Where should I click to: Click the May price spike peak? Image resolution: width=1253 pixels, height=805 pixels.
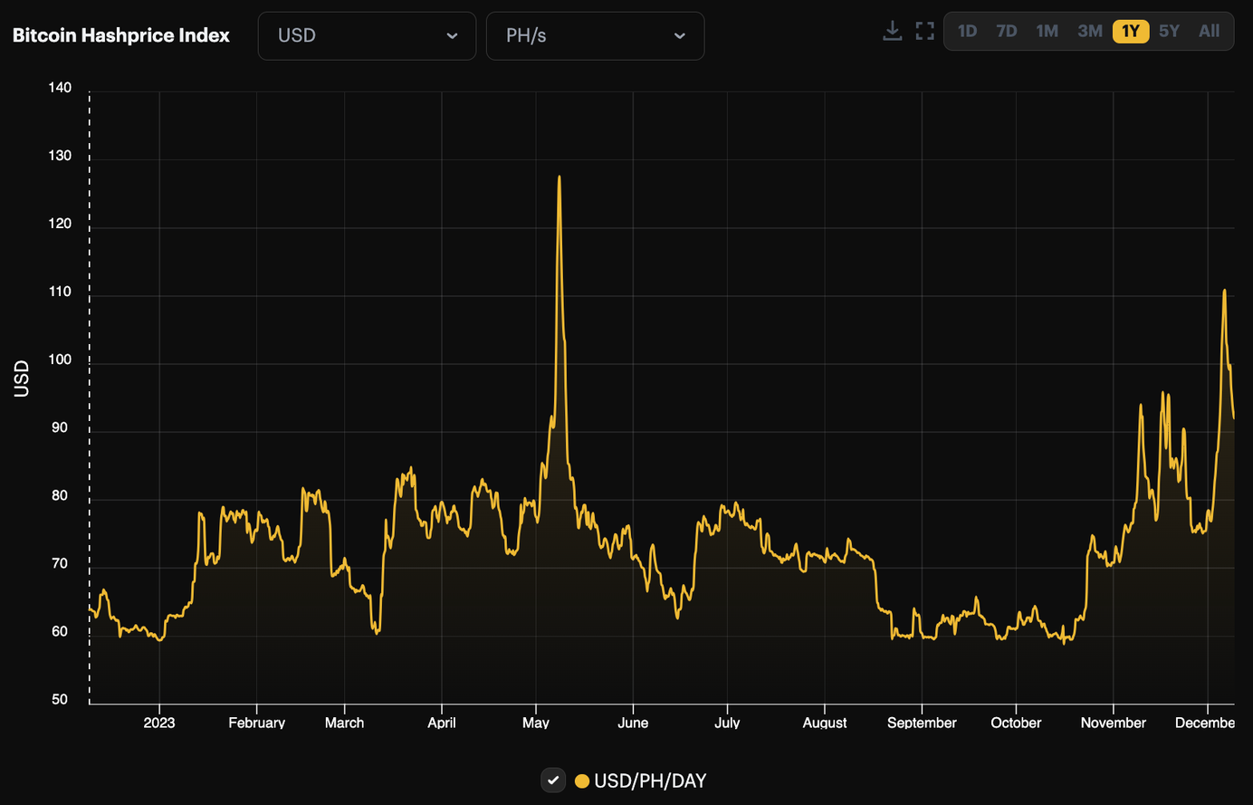pos(560,177)
